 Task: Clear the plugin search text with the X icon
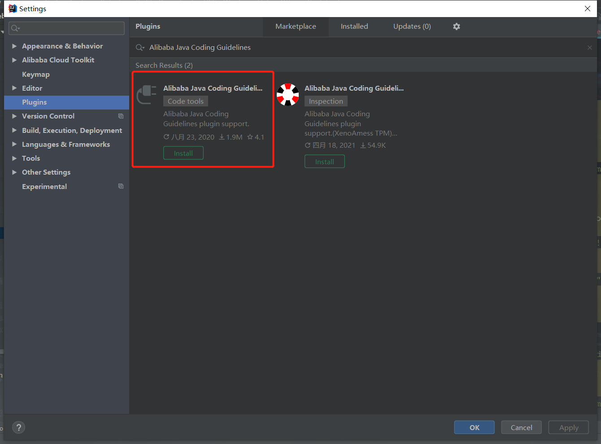(590, 48)
